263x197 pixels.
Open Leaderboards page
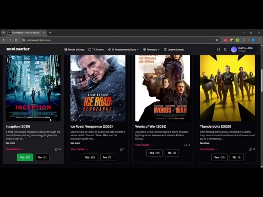(x=174, y=50)
